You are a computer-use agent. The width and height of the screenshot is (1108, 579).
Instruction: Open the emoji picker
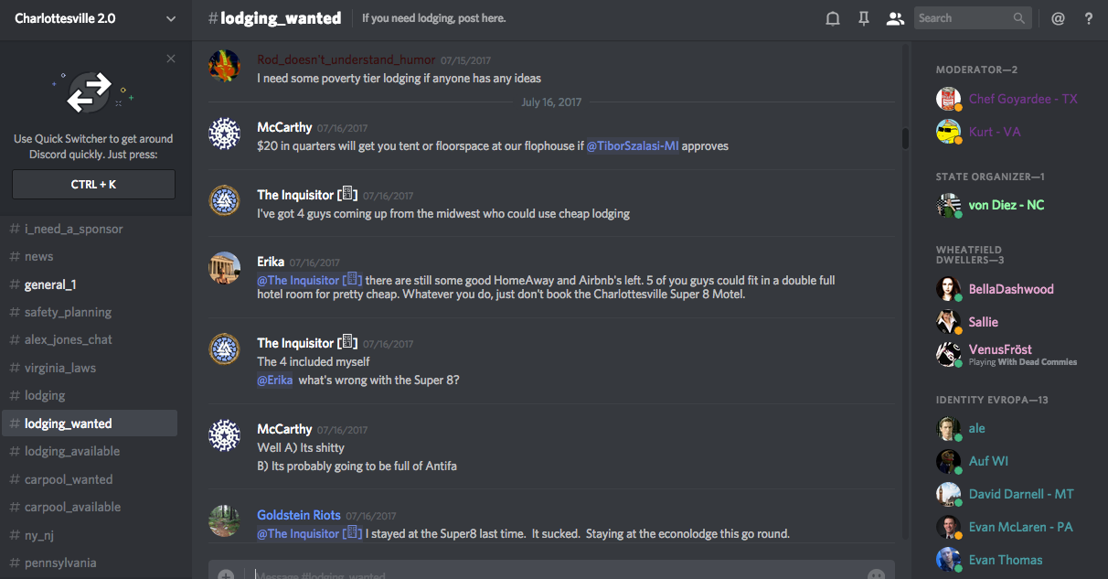(876, 574)
